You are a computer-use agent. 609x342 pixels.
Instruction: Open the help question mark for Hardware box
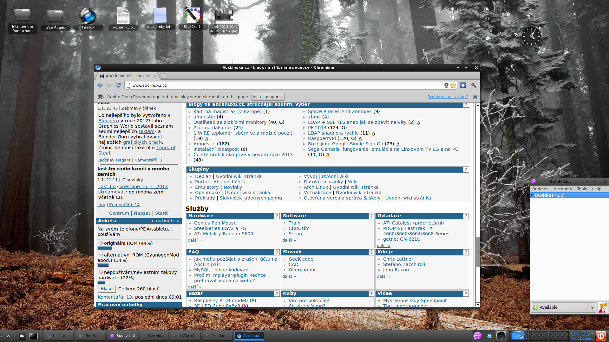click(277, 216)
